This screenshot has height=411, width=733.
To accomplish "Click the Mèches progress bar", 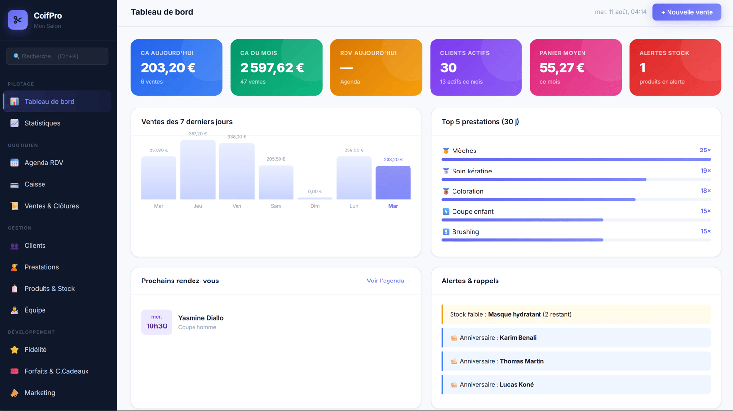I will pyautogui.click(x=576, y=159).
